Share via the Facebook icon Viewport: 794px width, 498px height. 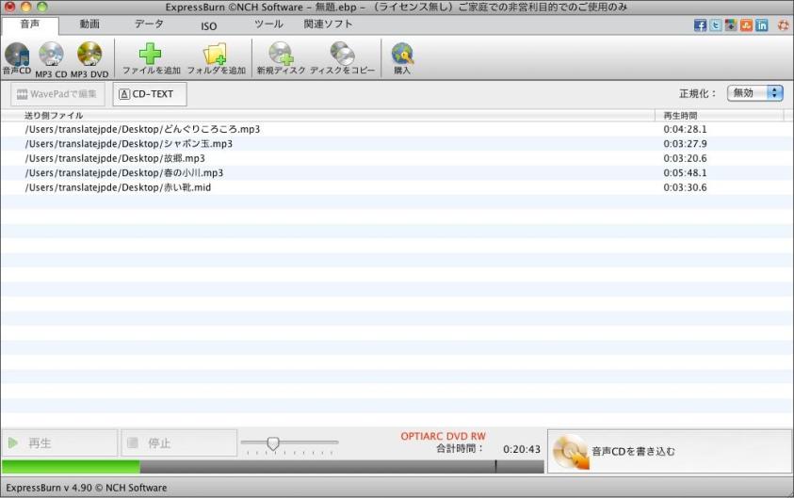(x=701, y=25)
